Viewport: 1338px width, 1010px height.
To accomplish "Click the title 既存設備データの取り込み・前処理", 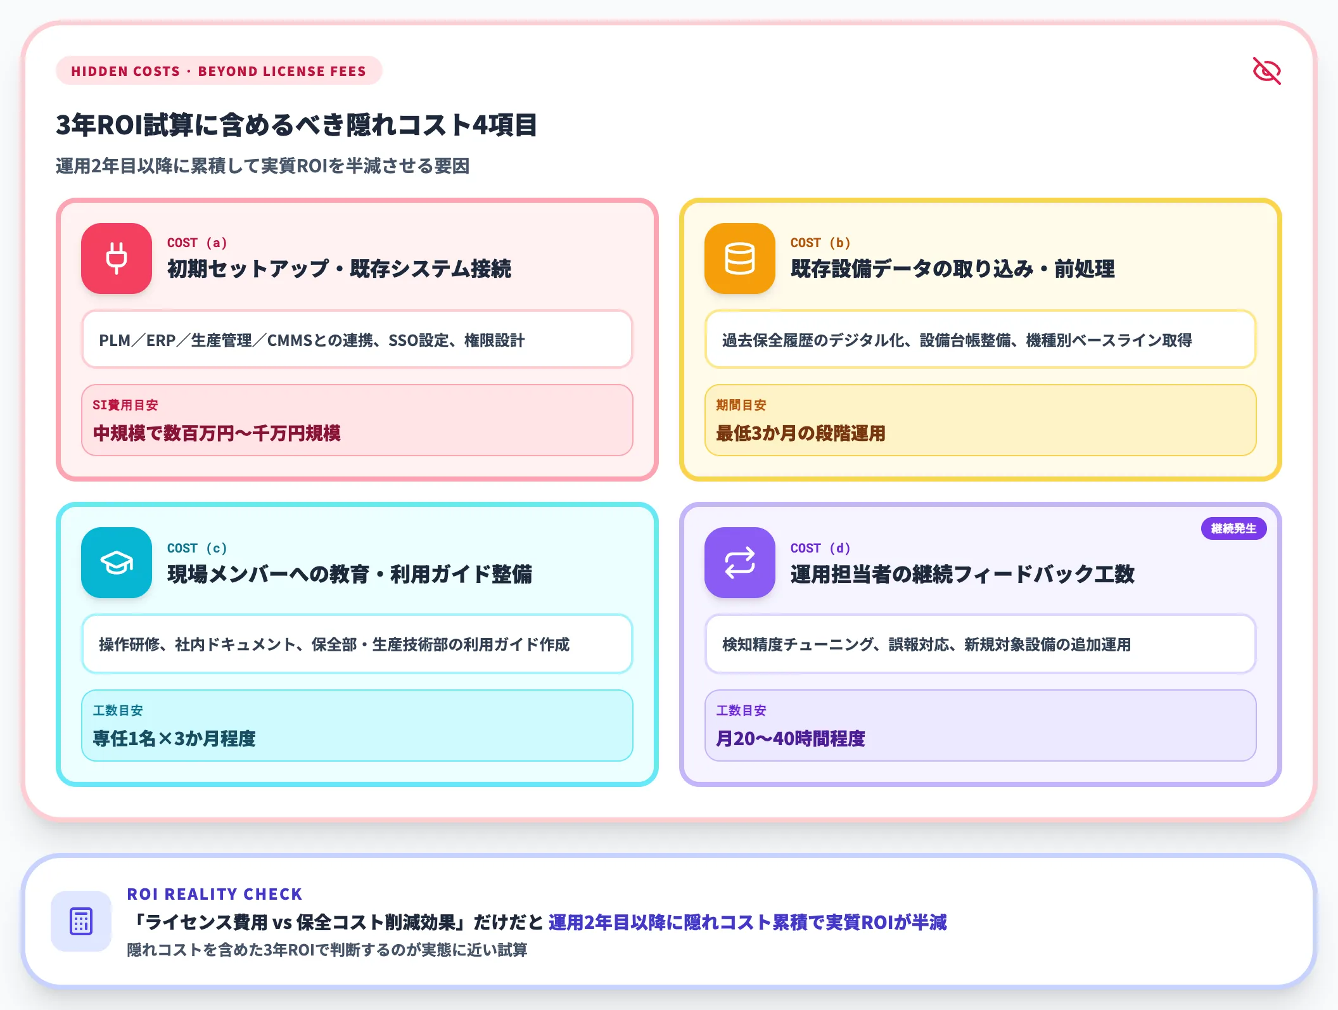I will click(x=952, y=269).
